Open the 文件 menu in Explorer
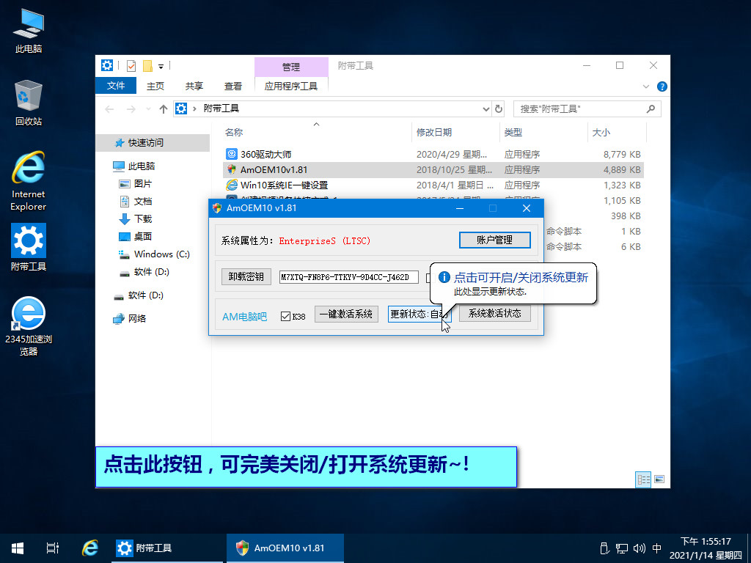 pos(116,86)
